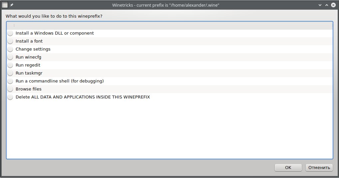The image size is (339, 178).
Task: Select the "Delete ALL DATA" radio button
Action: pos(10,97)
